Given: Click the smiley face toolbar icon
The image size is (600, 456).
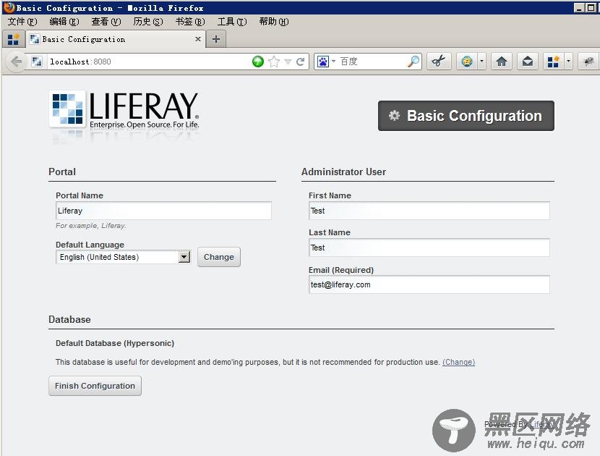Looking at the screenshot, I should click(x=467, y=62).
